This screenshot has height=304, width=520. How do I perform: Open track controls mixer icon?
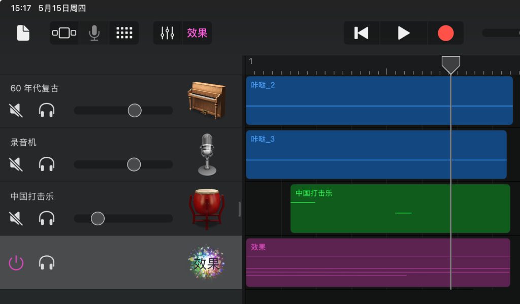[x=167, y=33]
